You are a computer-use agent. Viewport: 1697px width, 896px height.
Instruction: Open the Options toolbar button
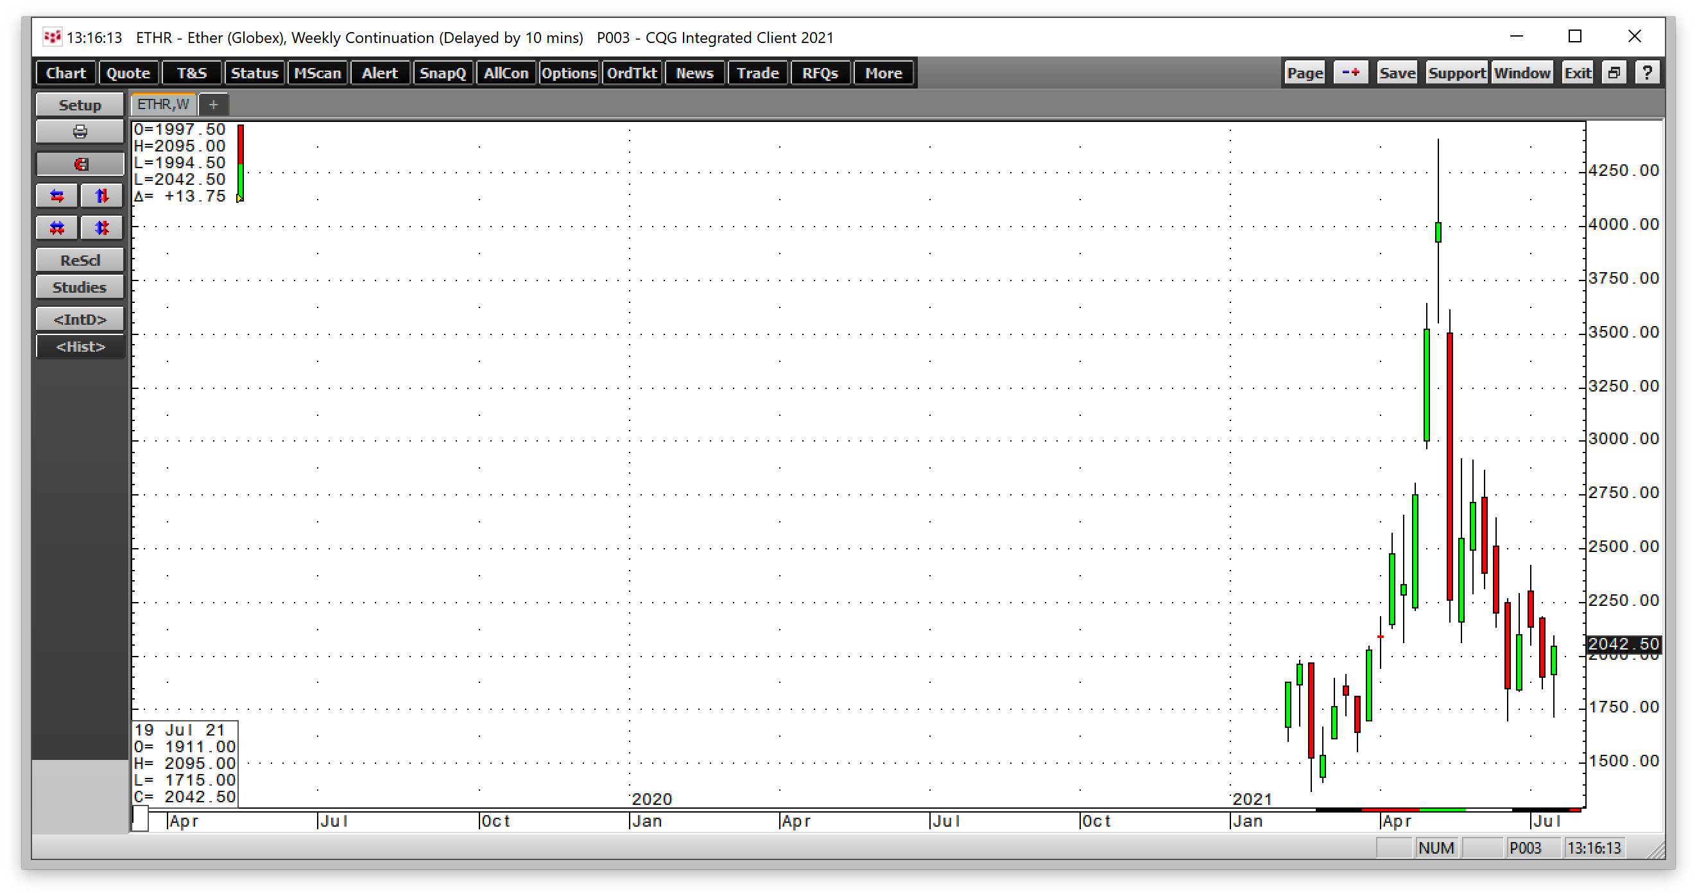click(x=569, y=73)
